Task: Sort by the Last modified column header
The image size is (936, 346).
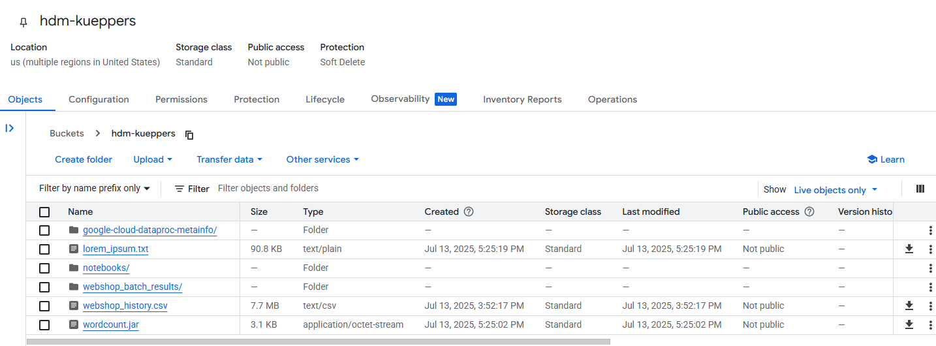Action: point(651,212)
